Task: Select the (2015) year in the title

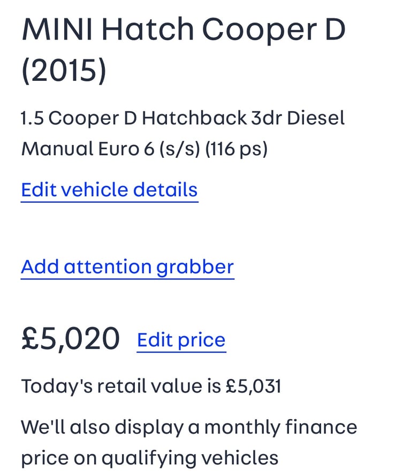Action: click(64, 71)
